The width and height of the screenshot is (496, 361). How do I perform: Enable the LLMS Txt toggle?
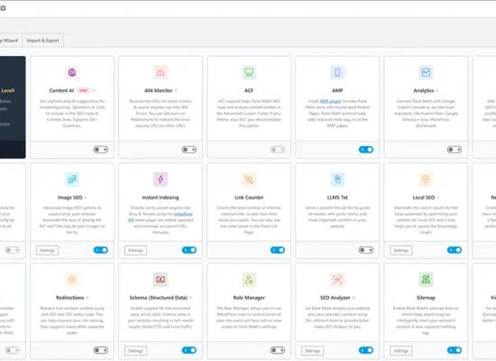[x=366, y=250]
